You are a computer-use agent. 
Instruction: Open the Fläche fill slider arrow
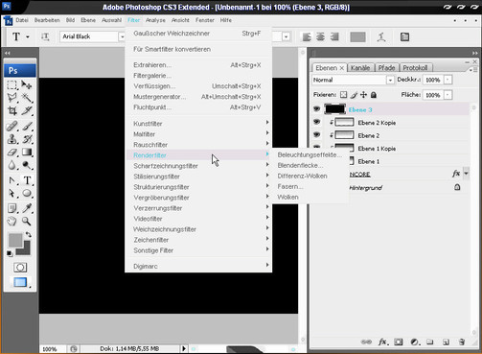point(448,95)
